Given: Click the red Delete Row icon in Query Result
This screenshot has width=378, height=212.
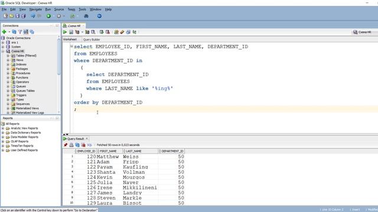Looking at the screenshot, I should coord(83,145).
